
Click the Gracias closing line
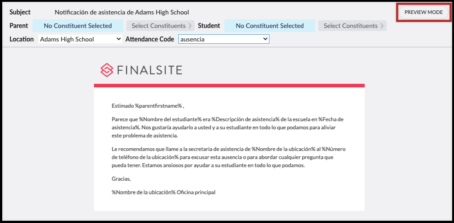pos(121,179)
